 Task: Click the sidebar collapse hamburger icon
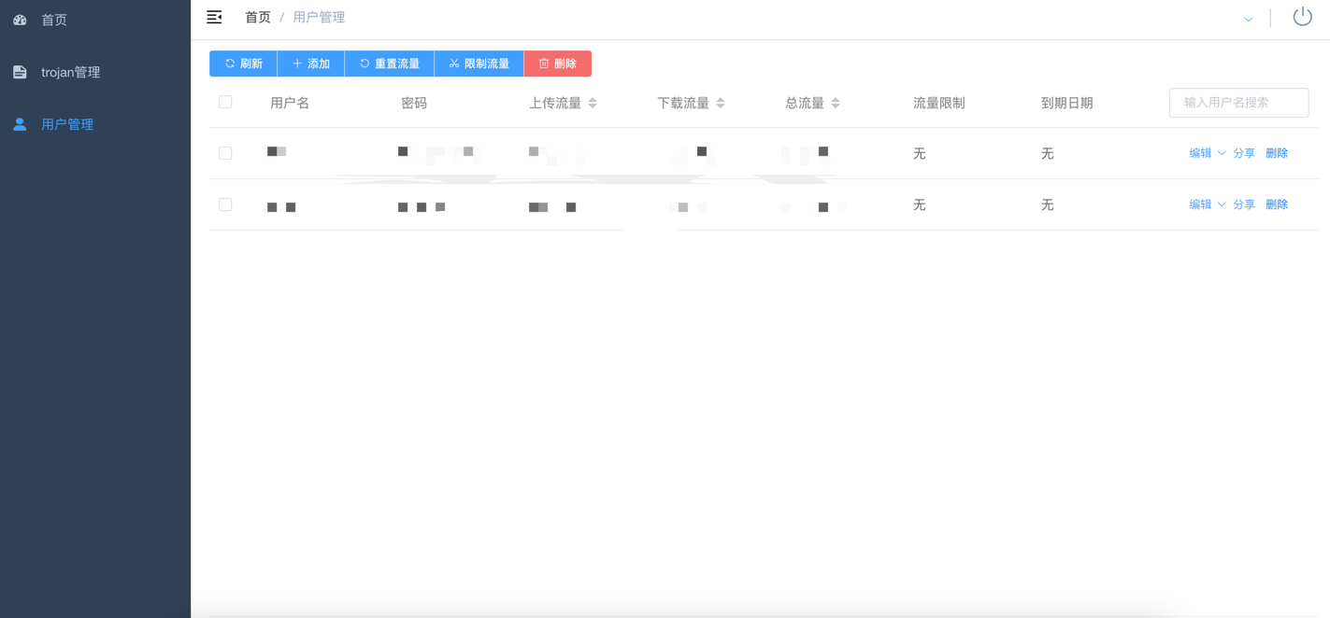[214, 17]
